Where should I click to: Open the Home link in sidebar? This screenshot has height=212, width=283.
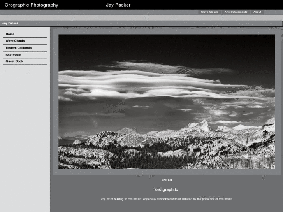click(x=10, y=34)
